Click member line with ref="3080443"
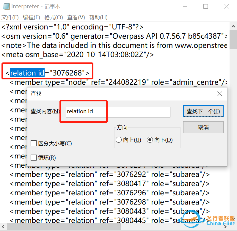Image resolution: width=237 pixels, height=231 pixels. (x=110, y=211)
